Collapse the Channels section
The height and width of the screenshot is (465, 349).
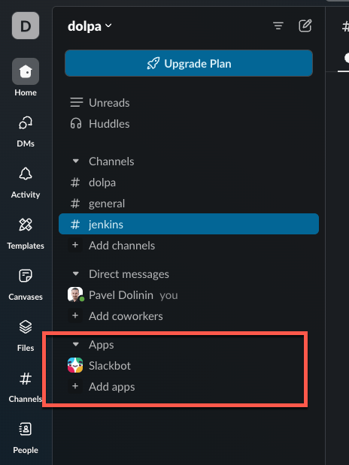click(x=76, y=162)
